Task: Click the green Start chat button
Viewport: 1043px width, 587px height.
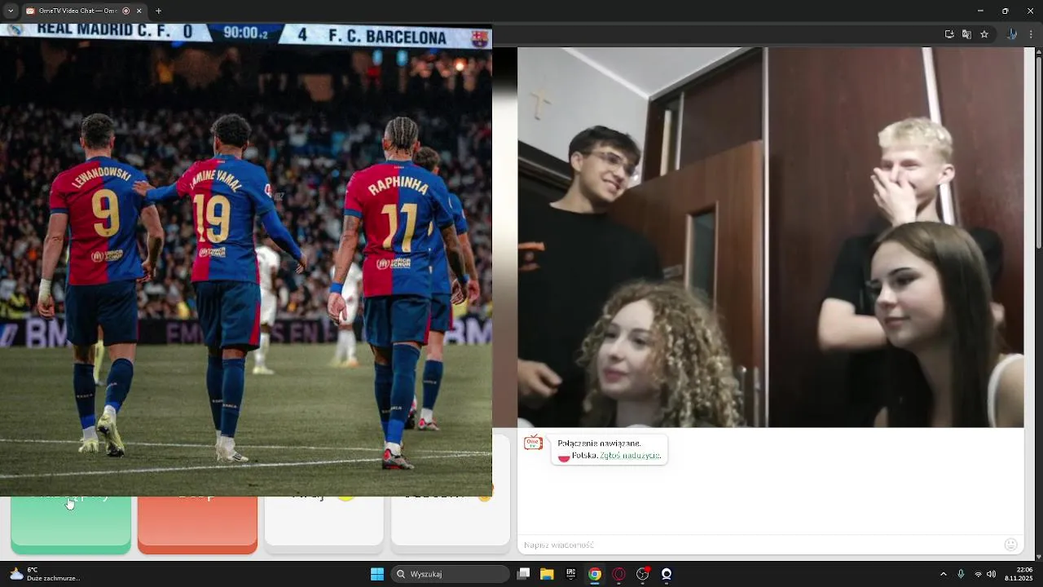Action: coord(71,525)
